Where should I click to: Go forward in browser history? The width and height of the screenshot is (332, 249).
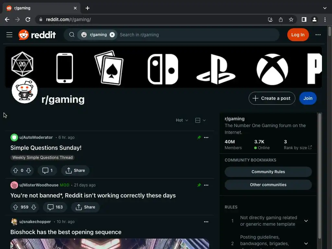tap(18, 19)
